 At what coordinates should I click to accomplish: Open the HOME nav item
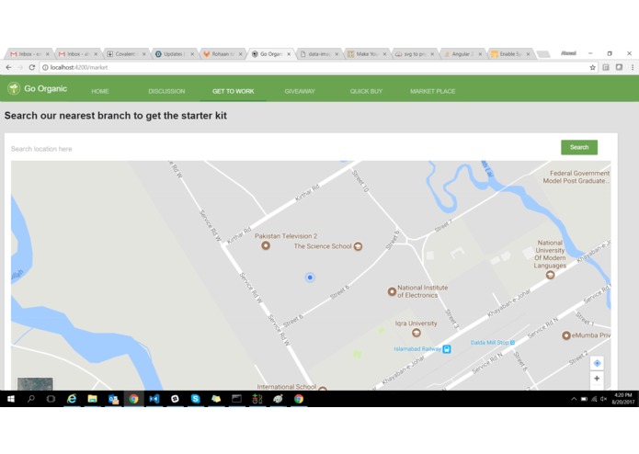(100, 91)
